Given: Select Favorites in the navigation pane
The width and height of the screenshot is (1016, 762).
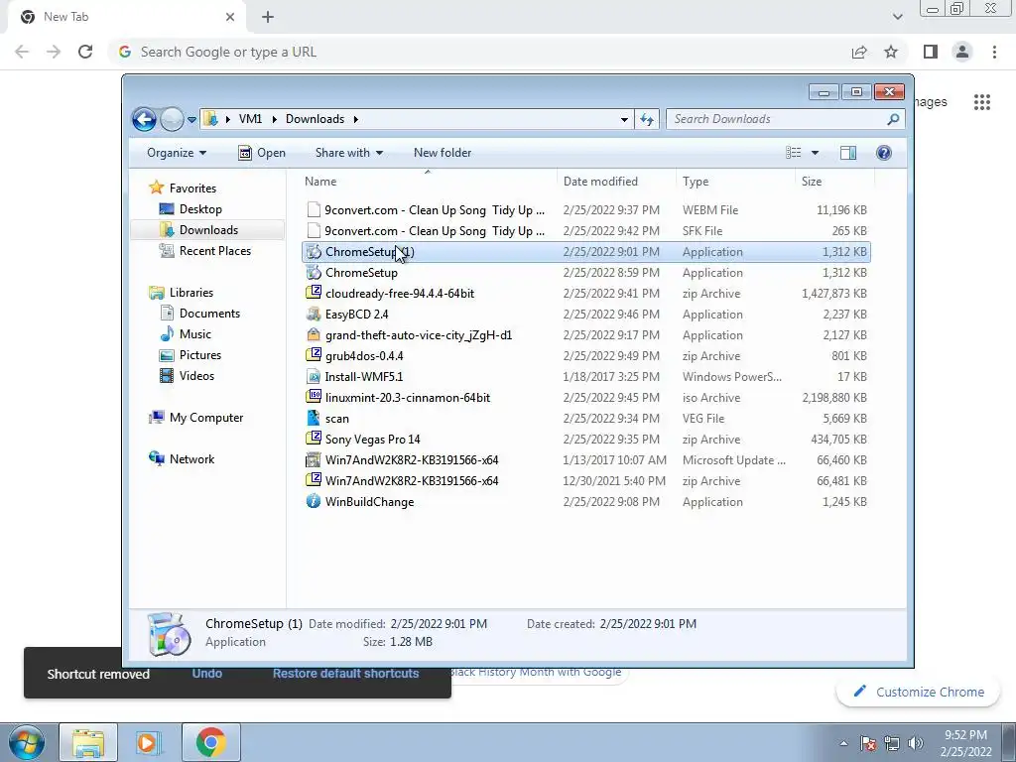Looking at the screenshot, I should (x=192, y=189).
